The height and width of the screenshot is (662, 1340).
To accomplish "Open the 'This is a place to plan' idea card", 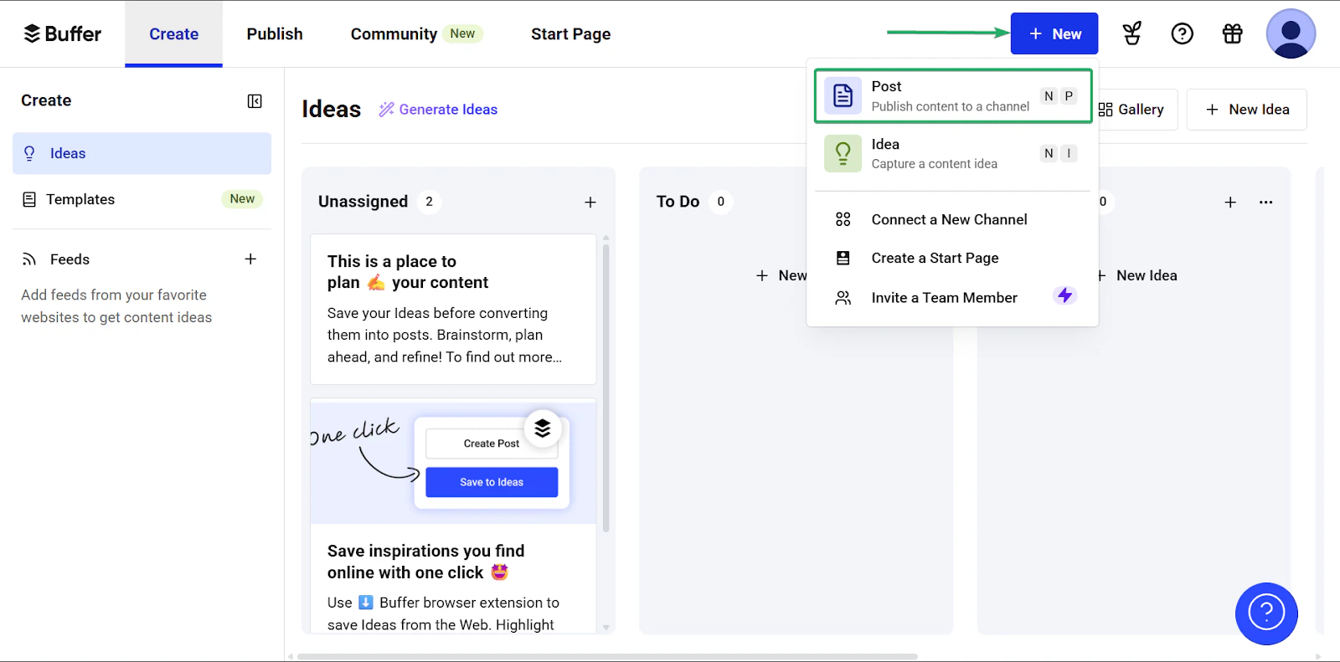I will pyautogui.click(x=453, y=309).
